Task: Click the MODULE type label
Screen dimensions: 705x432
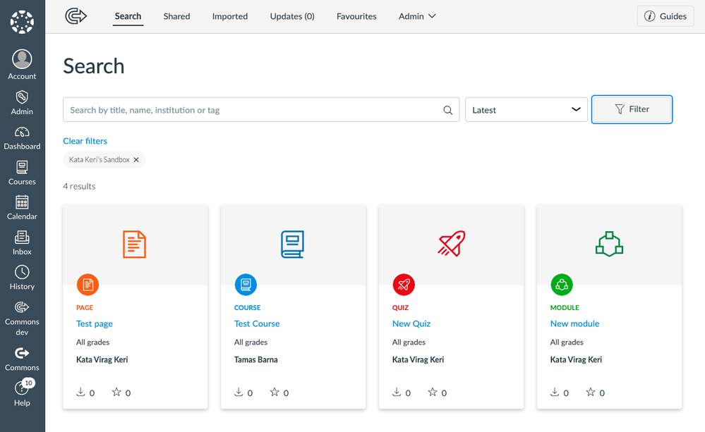Action: click(x=565, y=307)
